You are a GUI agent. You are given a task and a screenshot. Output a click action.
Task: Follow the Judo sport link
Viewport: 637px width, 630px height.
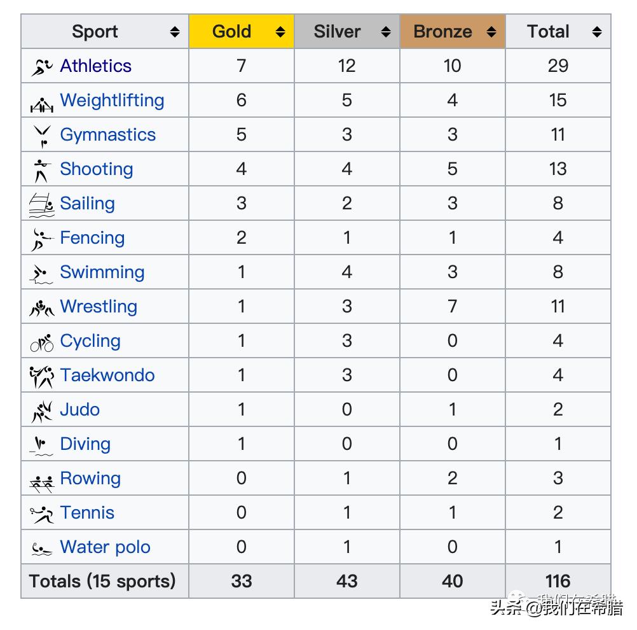(80, 410)
